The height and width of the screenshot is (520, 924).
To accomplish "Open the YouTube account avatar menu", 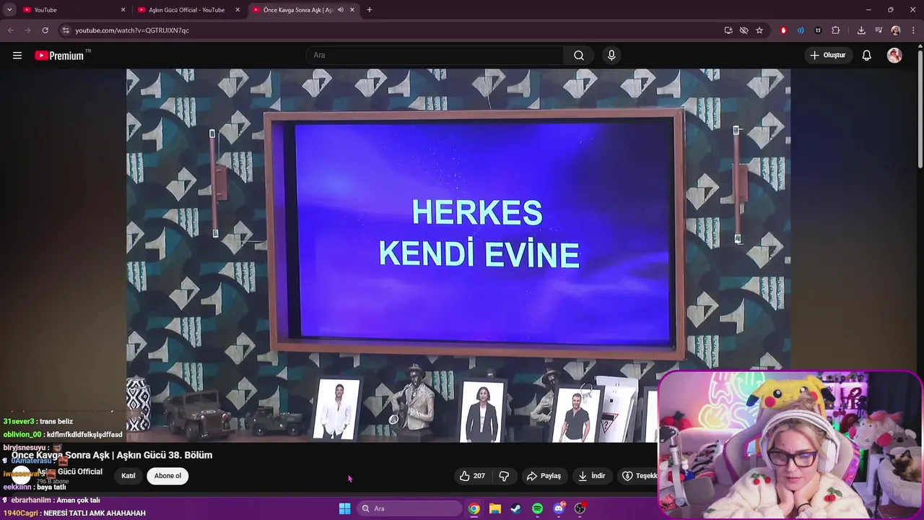I will tap(894, 56).
